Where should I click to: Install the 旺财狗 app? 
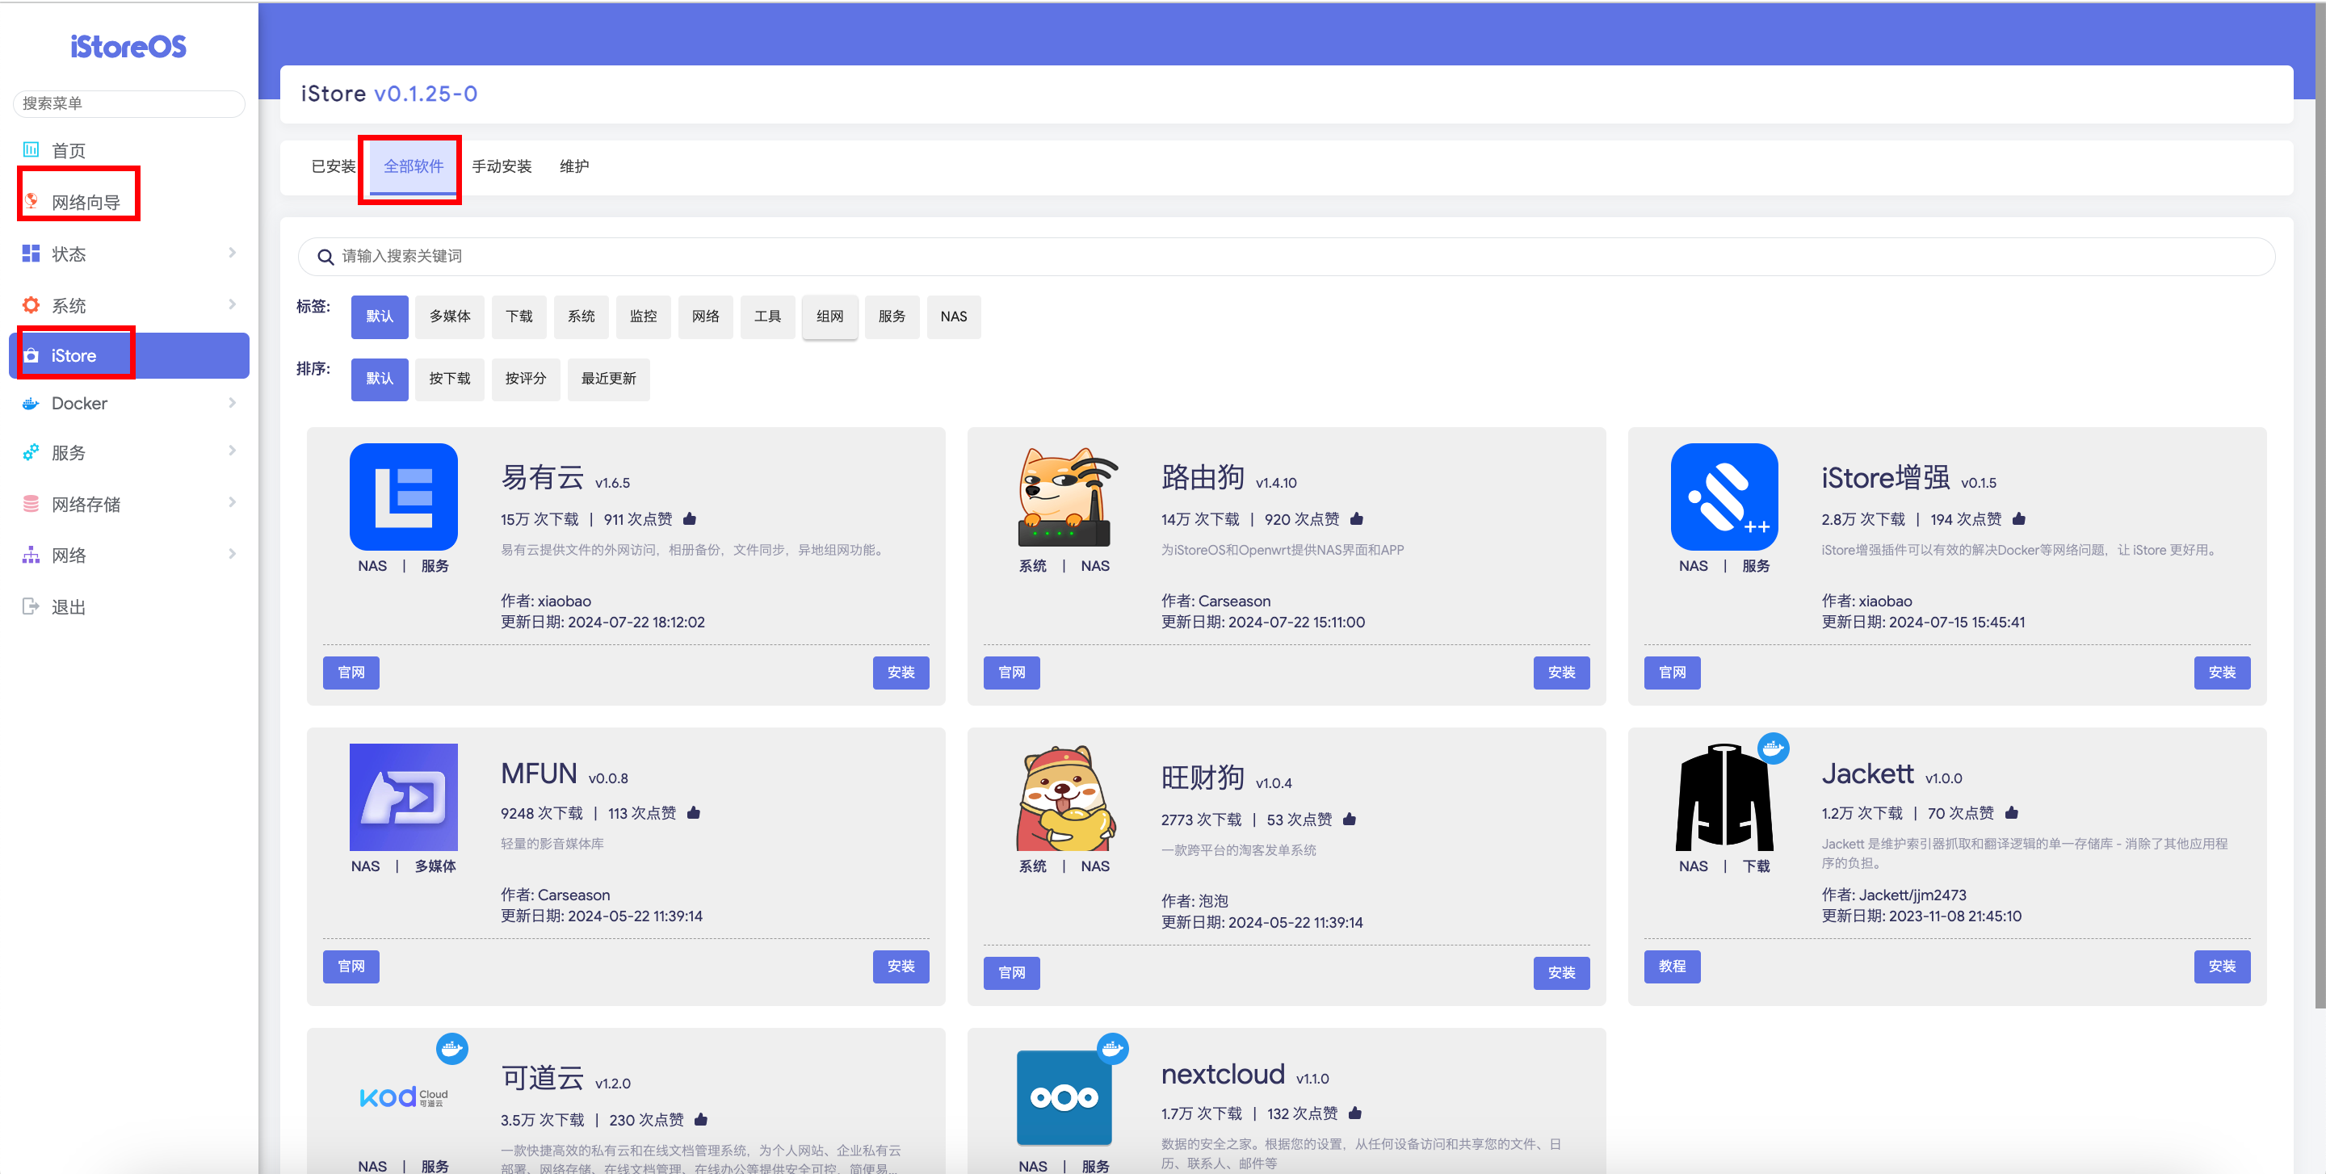pos(1561,973)
